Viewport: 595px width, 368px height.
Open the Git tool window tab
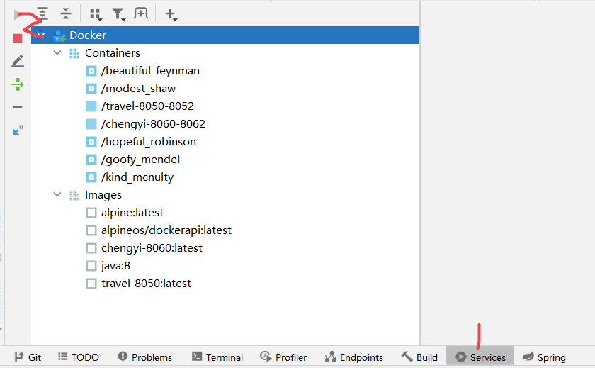tap(28, 357)
